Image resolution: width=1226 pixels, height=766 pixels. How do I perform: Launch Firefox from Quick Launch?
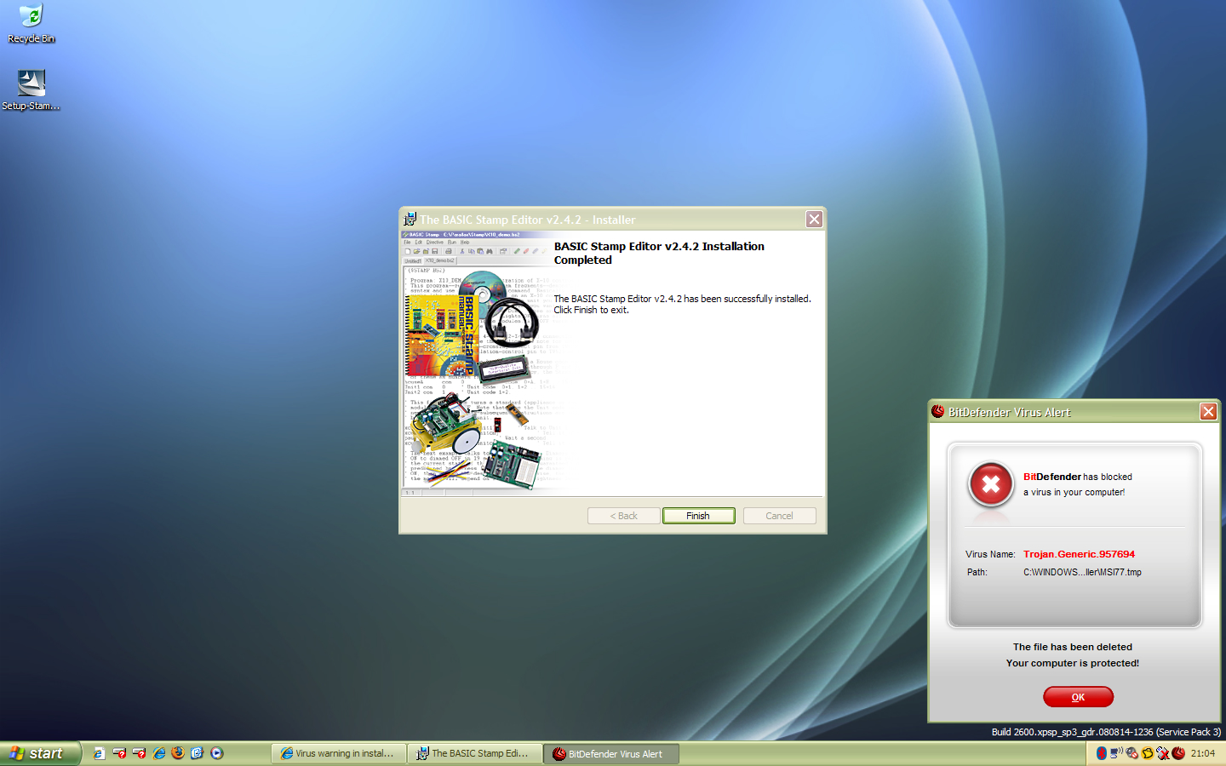point(178,753)
